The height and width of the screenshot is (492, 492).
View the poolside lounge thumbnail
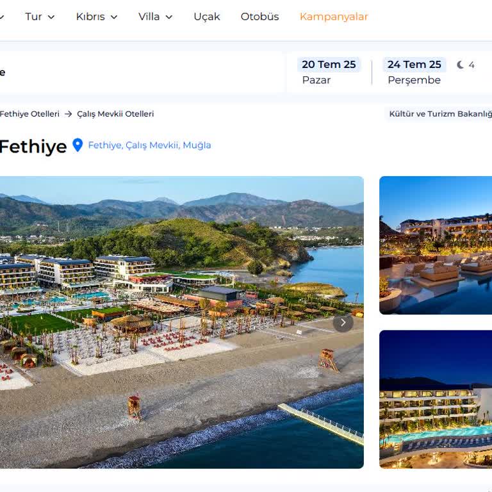click(436, 245)
